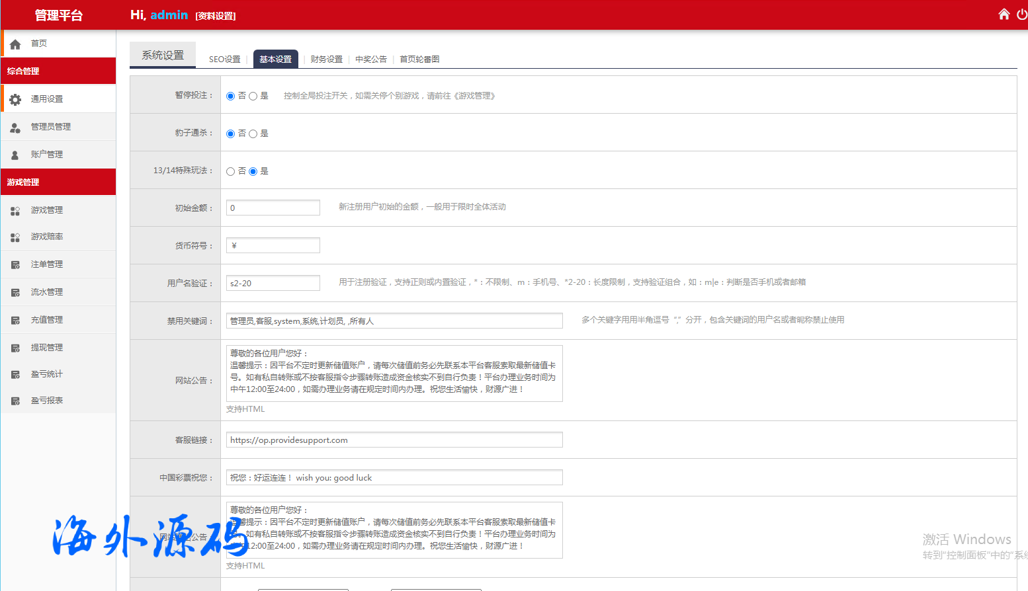Click the 初始金额 input field
The height and width of the screenshot is (591, 1028).
pyautogui.click(x=273, y=208)
